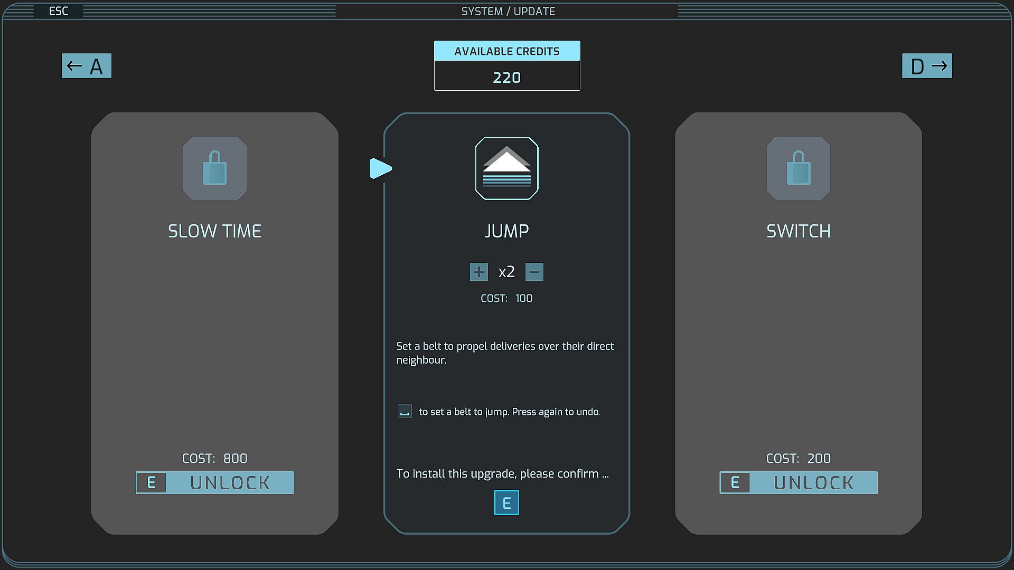This screenshot has width=1014, height=570.
Task: Navigate right with the D arrow button
Action: click(x=927, y=66)
